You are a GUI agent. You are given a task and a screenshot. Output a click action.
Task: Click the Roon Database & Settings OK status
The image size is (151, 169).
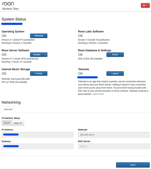80,55
